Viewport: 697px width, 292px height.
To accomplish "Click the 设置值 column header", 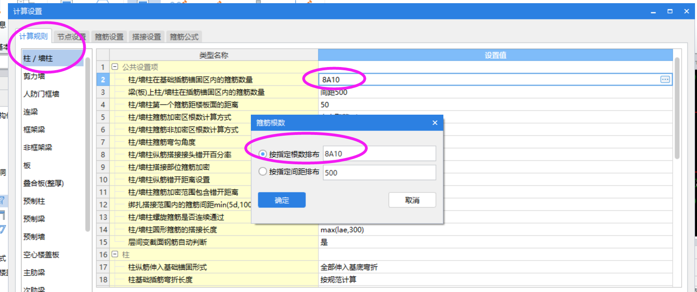I will click(x=495, y=55).
